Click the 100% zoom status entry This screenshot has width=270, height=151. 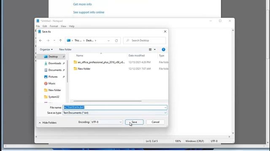pyautogui.click(x=178, y=141)
